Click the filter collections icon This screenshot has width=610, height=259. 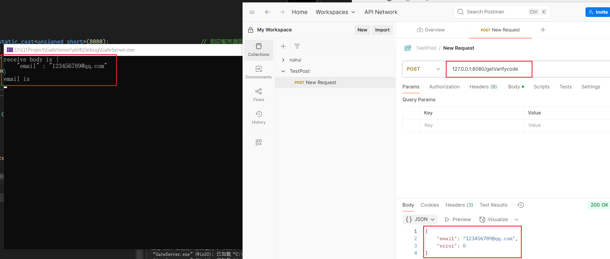pyautogui.click(x=297, y=46)
